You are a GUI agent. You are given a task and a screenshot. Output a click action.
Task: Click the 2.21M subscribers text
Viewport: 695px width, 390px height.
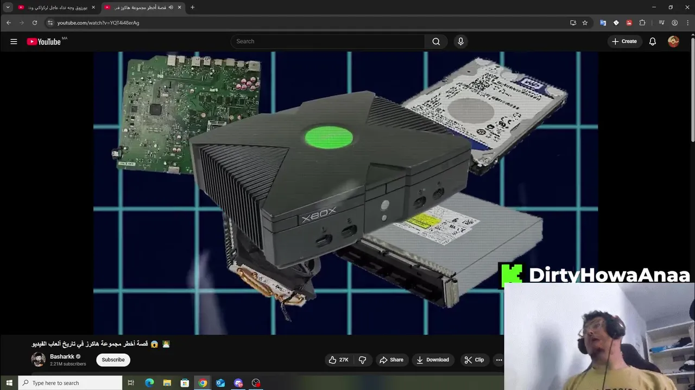click(68, 364)
